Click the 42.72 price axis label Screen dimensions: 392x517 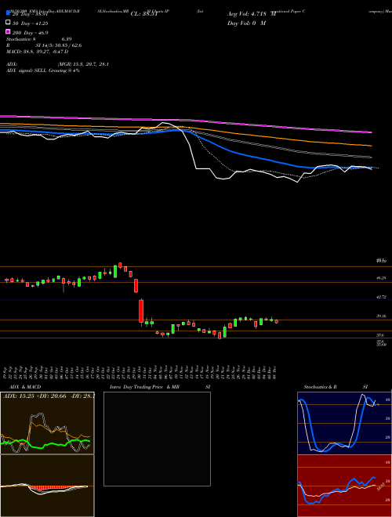[382, 297]
